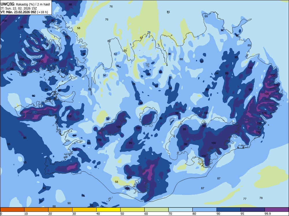Click the legend tick label 10

click(x=26, y=214)
